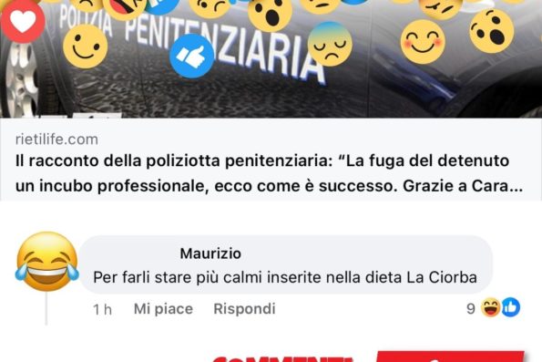The height and width of the screenshot is (362, 542).
Task: Open Maurizio's profile name
Action: pos(210,253)
